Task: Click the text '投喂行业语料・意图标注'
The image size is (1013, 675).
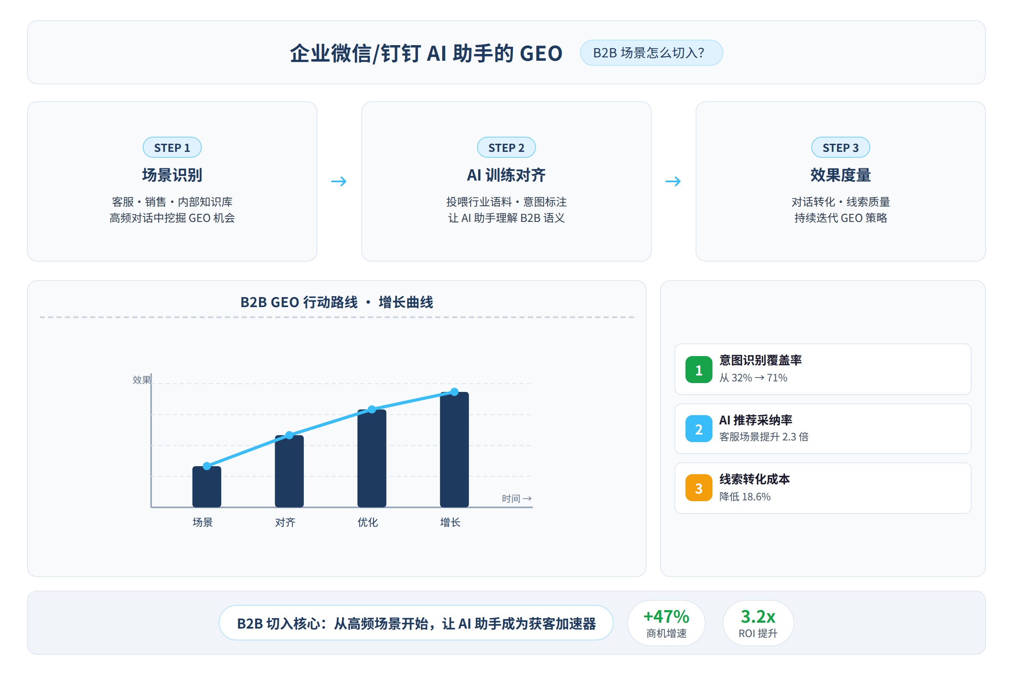Action: pos(506,202)
